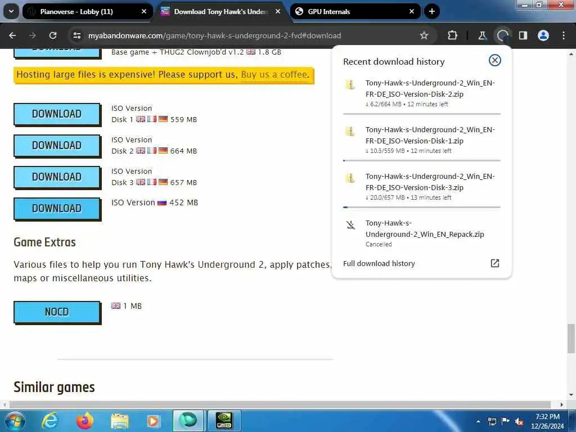Screen dimensions: 576x432
Task: Click the open-in-new-tab icon for download history
Action: click(495, 263)
